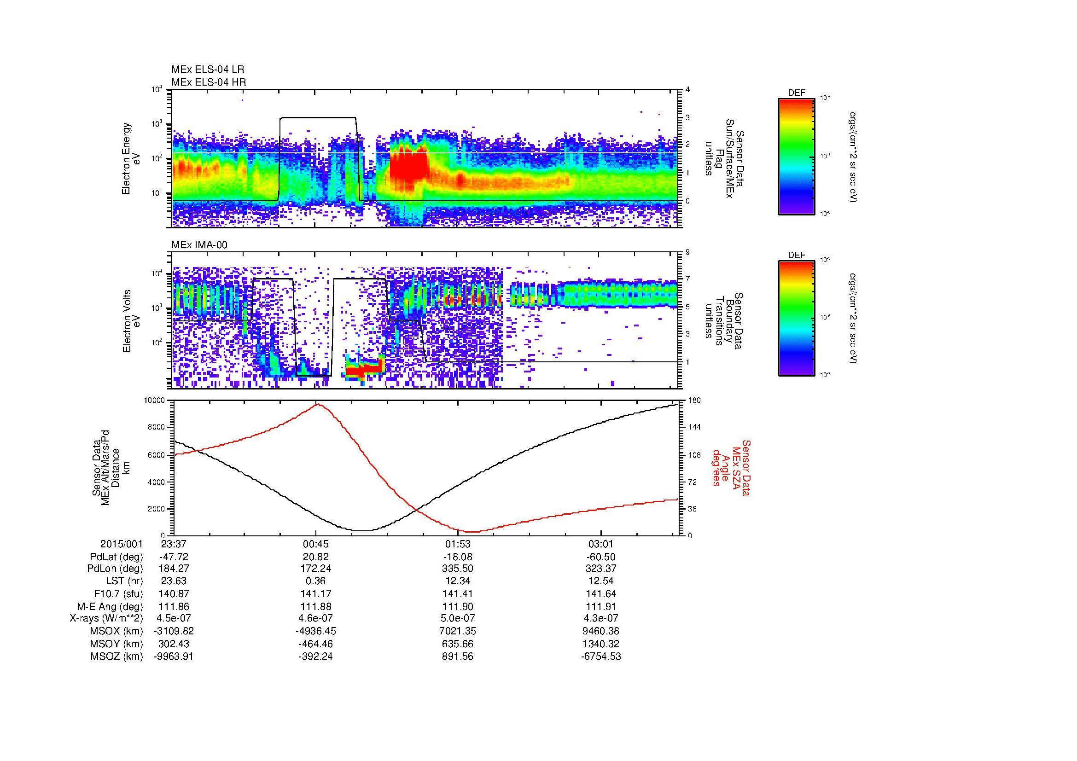1077x761 pixels.
Task: Click the F10.7 value 141.64
Action: point(601,594)
